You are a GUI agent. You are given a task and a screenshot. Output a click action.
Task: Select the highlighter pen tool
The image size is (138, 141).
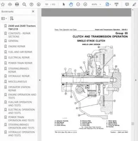point(134,5)
